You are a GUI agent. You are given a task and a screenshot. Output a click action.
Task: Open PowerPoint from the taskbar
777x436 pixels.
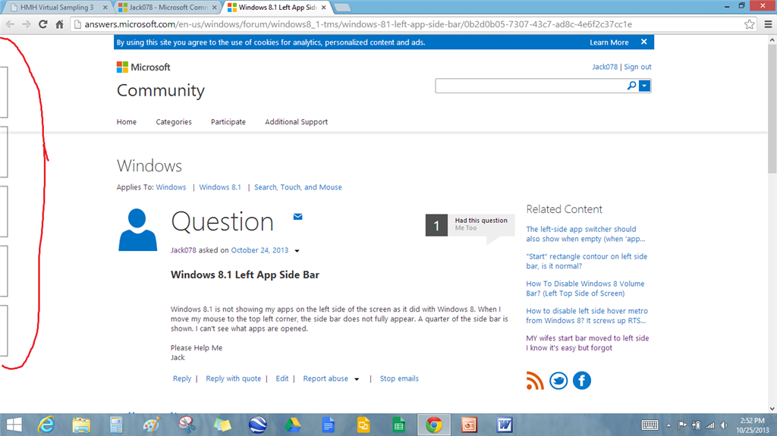[469, 425]
